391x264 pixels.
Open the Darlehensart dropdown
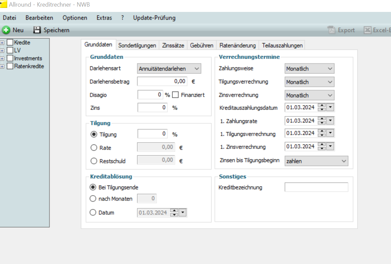pos(197,69)
